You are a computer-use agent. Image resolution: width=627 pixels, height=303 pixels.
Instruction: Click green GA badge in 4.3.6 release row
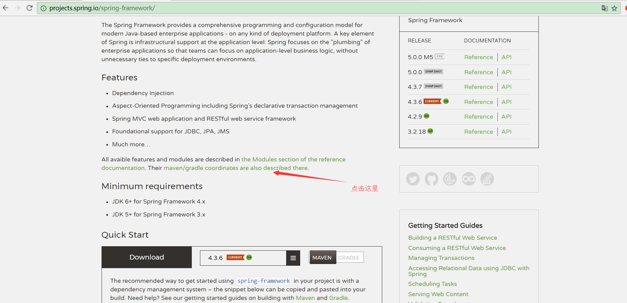point(446,101)
